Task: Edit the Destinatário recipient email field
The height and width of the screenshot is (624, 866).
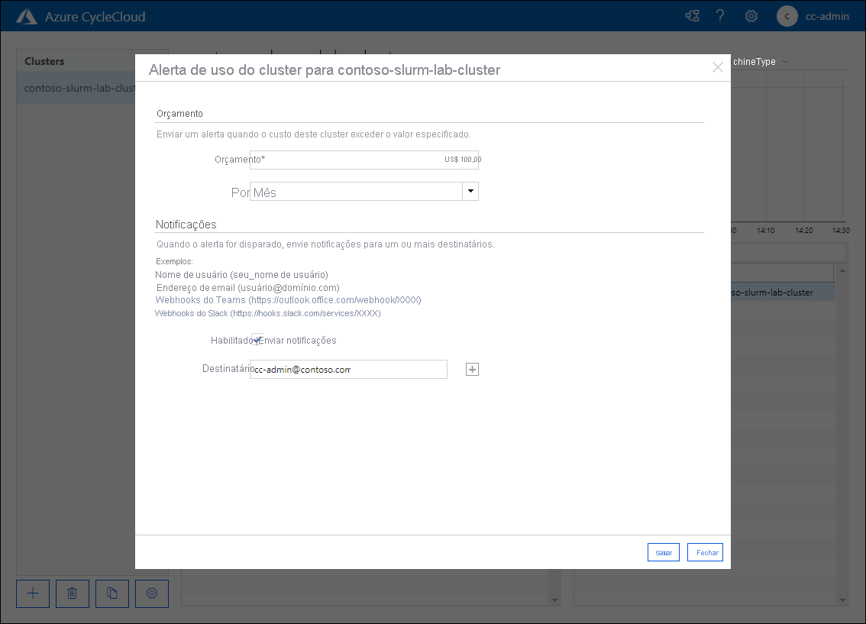Action: pos(348,369)
